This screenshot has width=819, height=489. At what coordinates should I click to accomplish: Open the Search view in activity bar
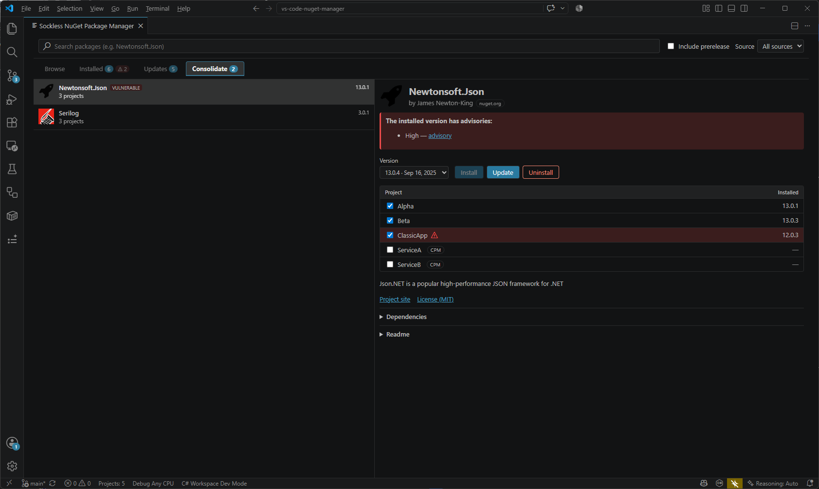coord(12,52)
